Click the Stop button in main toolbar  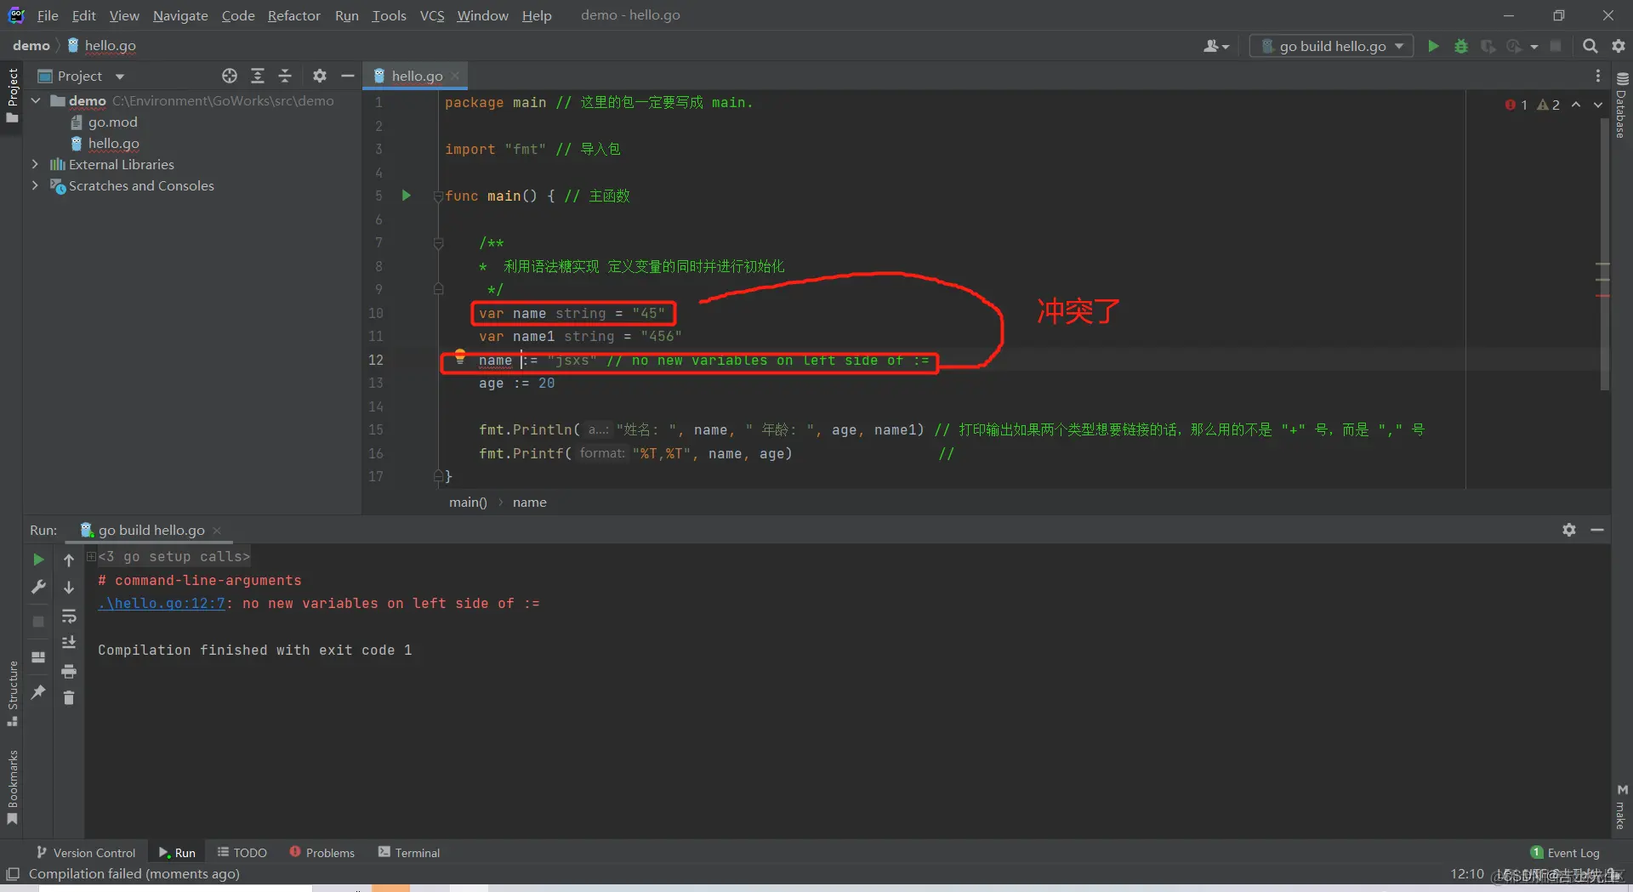point(1556,46)
